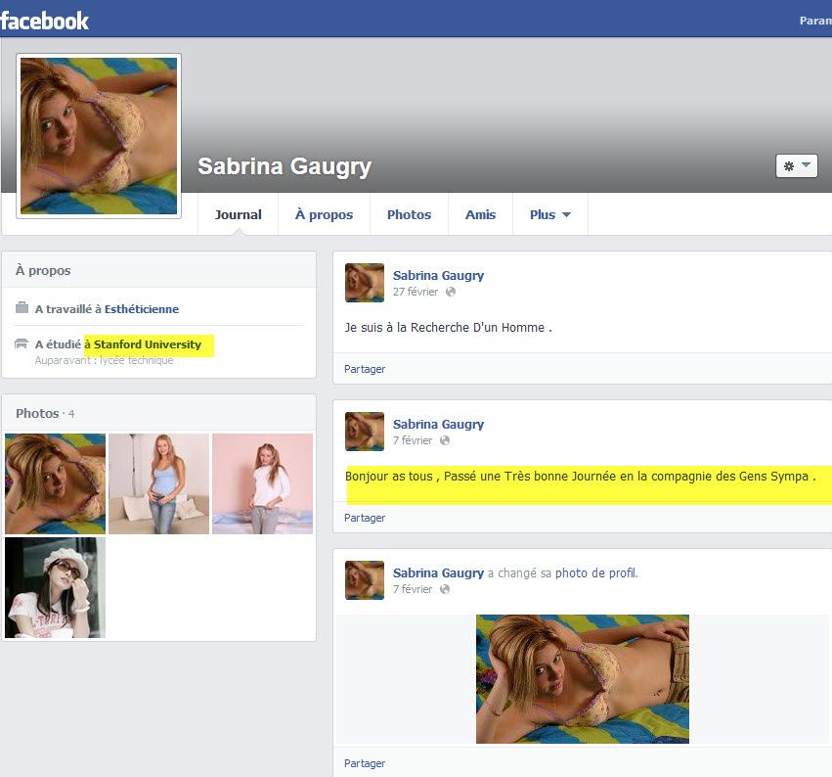Click the large profile picture on cover

point(99,136)
